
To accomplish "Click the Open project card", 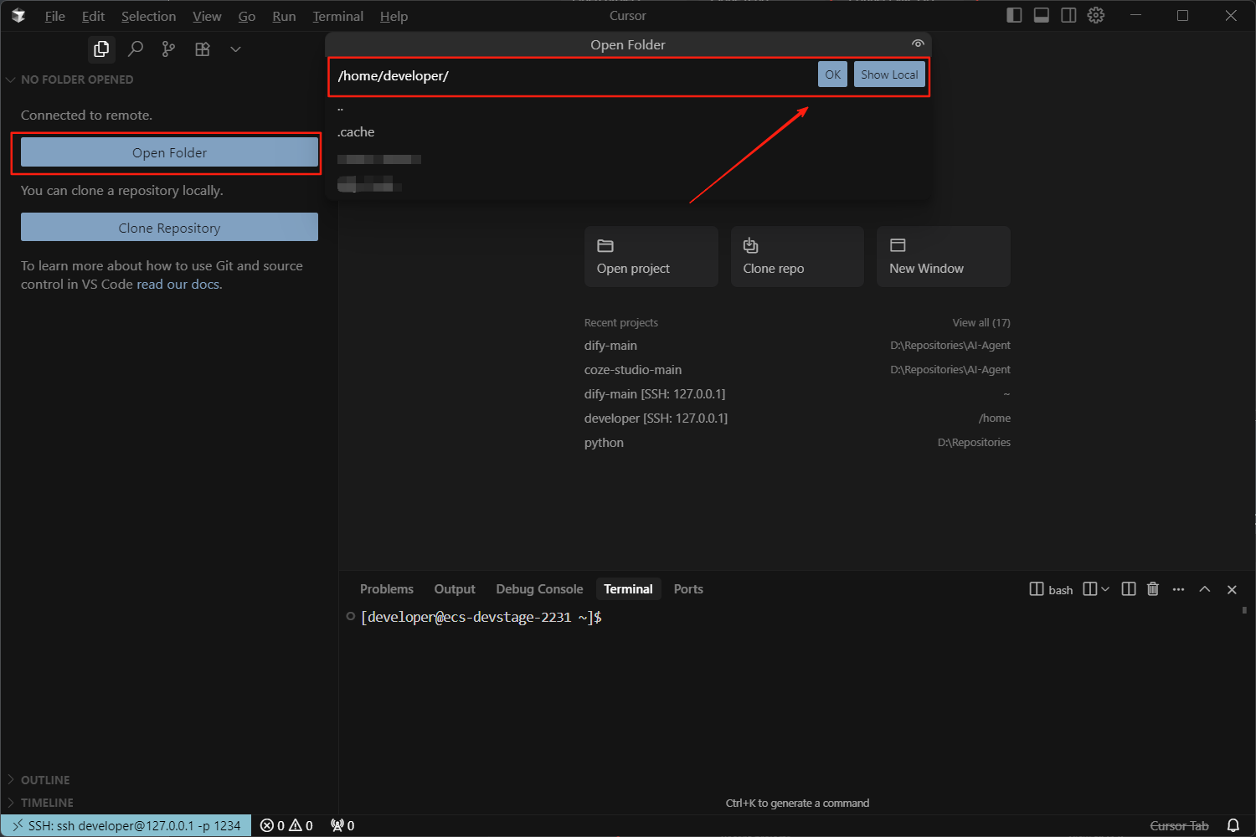I will pyautogui.click(x=651, y=257).
